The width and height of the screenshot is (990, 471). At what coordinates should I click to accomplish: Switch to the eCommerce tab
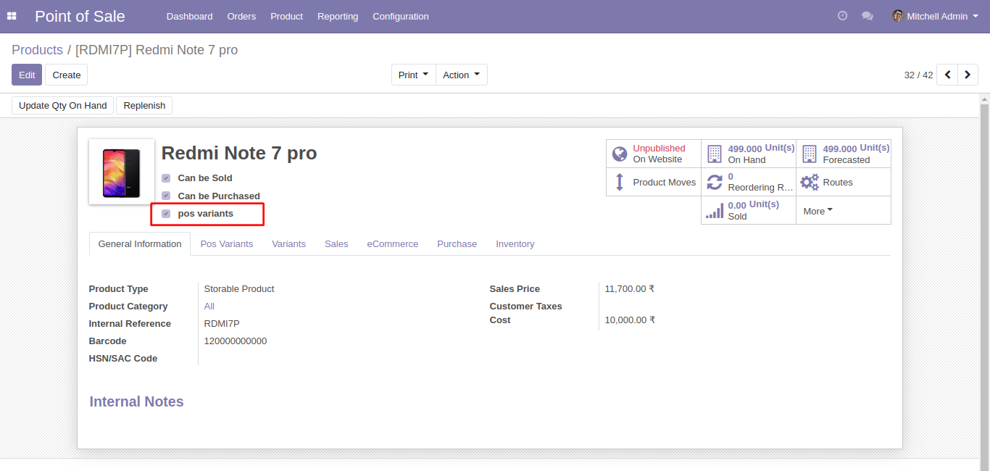tap(392, 243)
